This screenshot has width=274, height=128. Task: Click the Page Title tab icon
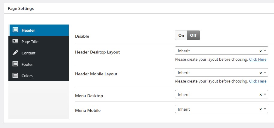15,42
